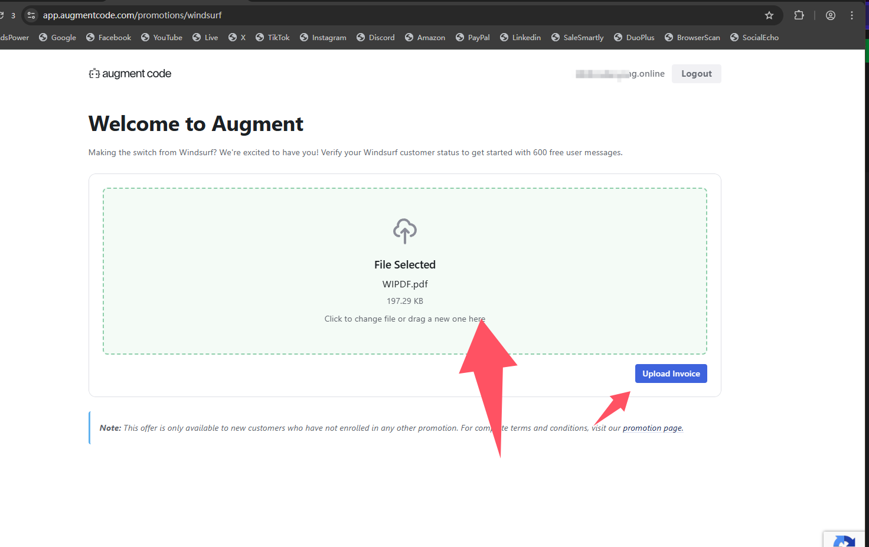The width and height of the screenshot is (869, 547).
Task: Click the file size 197.29 KB text
Action: coord(405,301)
